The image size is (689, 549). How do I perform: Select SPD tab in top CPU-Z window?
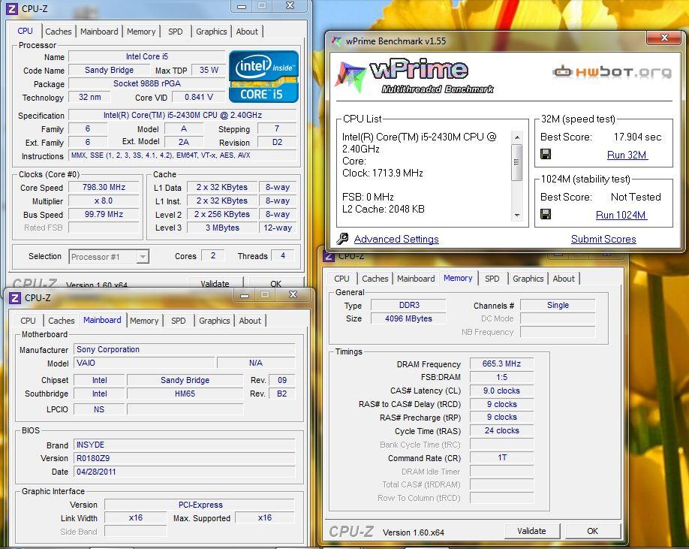pos(176,32)
